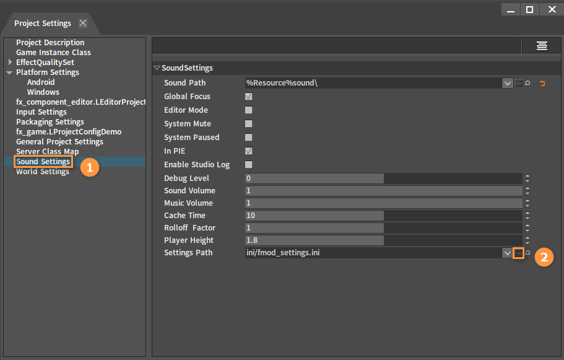Enable Studio Log checkbox
The height and width of the screenshot is (360, 564).
click(248, 165)
